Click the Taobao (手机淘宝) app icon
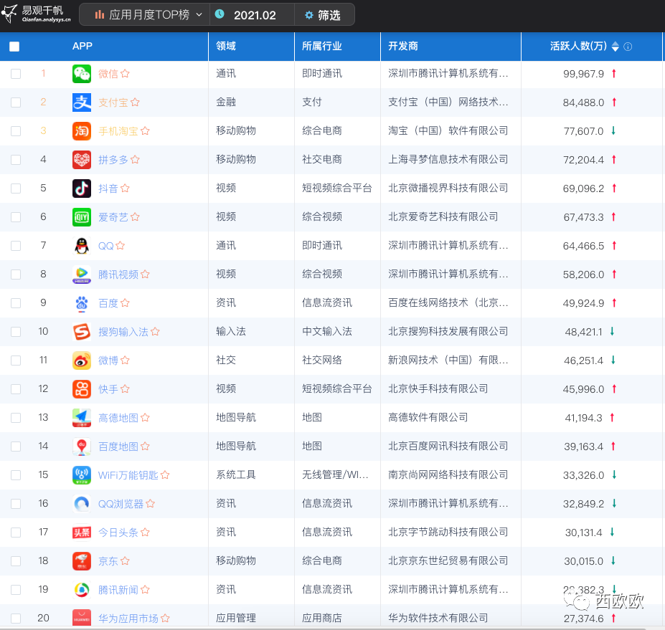 (x=82, y=131)
